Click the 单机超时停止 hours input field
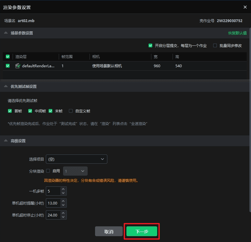251x242 pixels. [53, 215]
